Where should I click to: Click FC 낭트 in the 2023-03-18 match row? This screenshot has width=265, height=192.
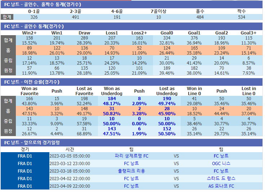(x=221, y=171)
